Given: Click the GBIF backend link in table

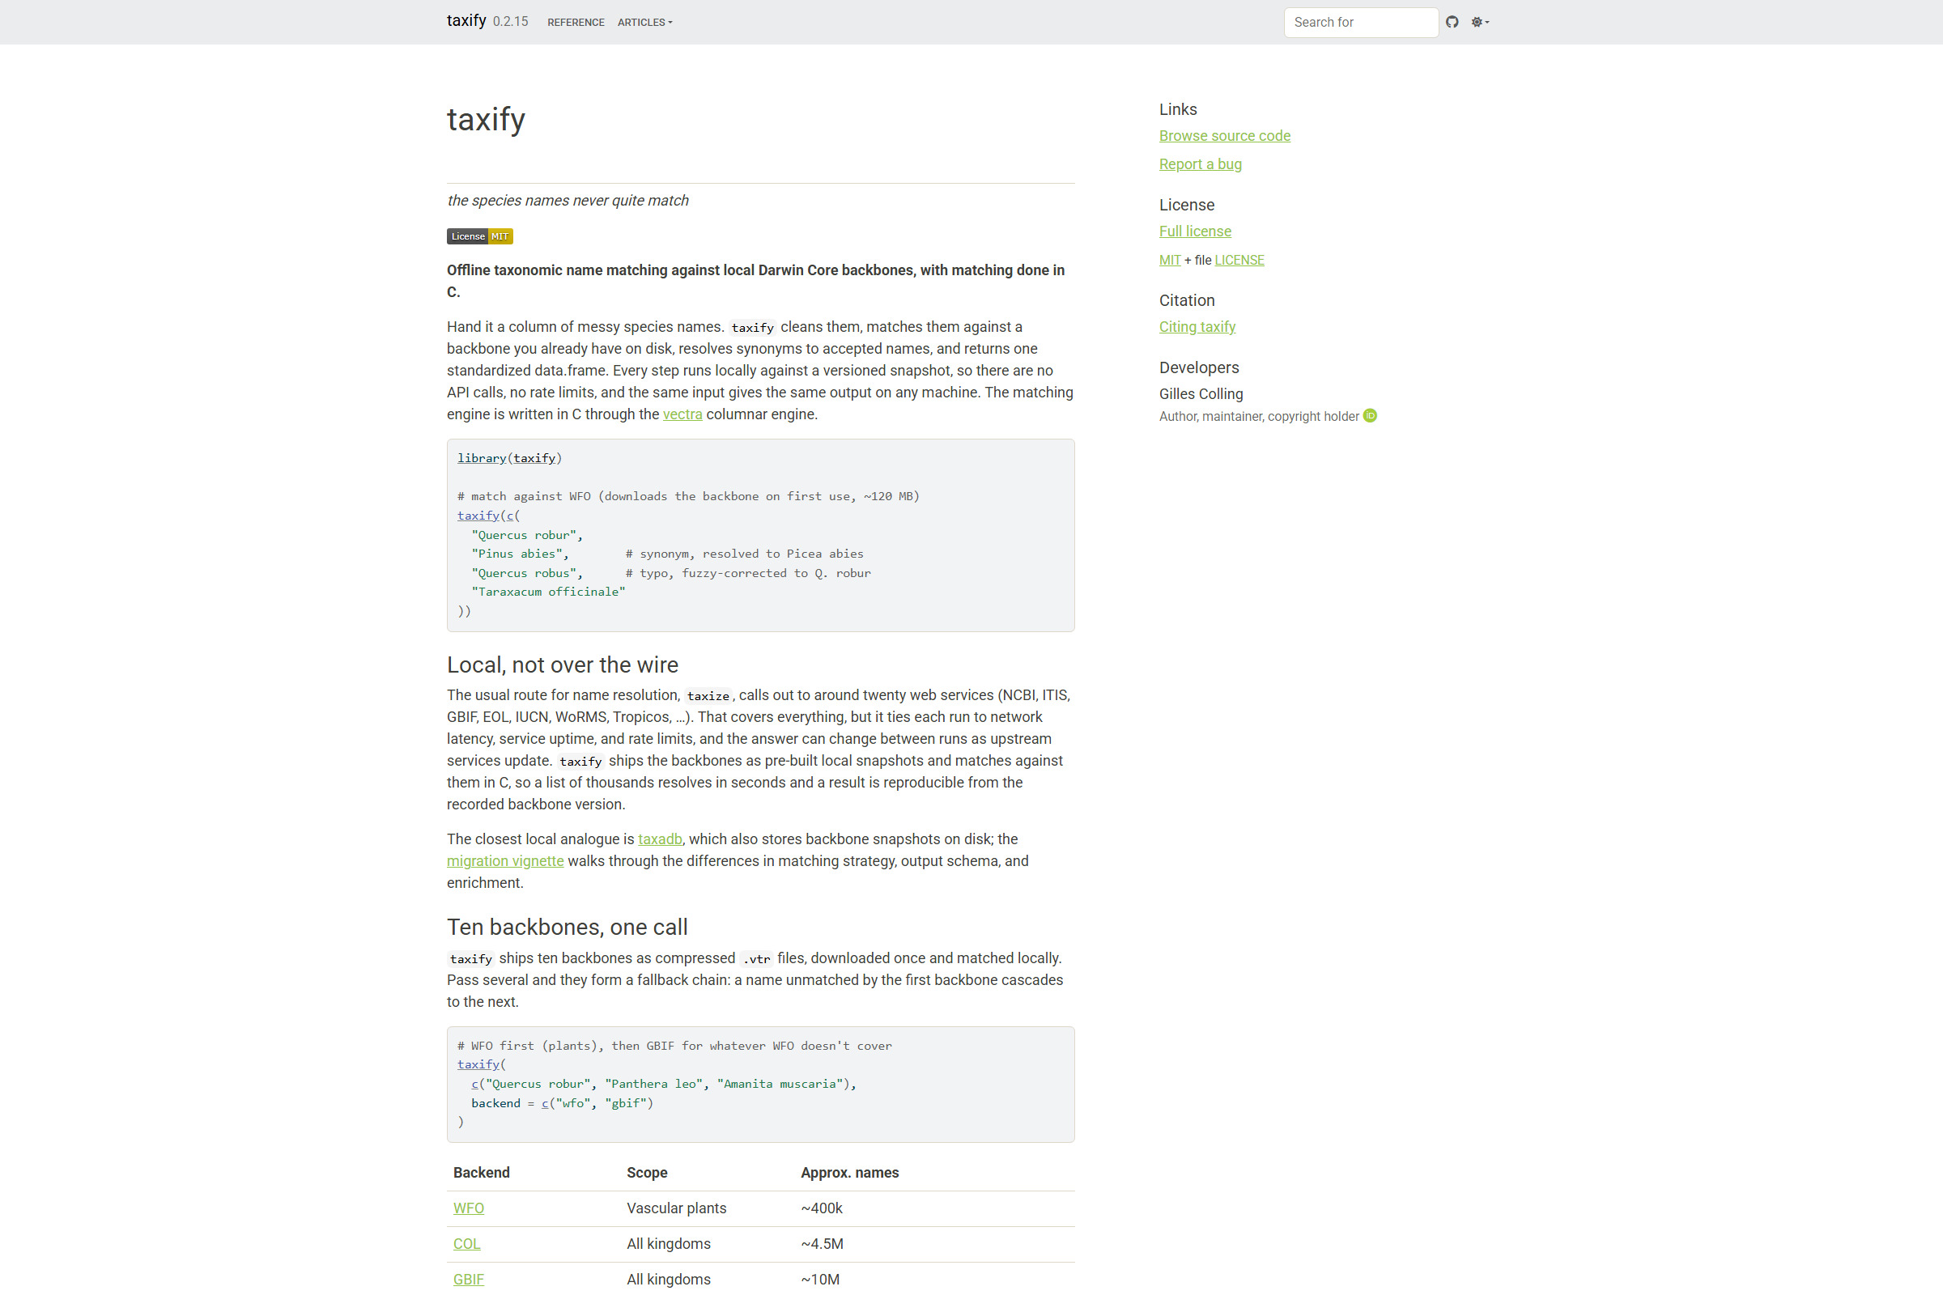Looking at the screenshot, I should (469, 1280).
